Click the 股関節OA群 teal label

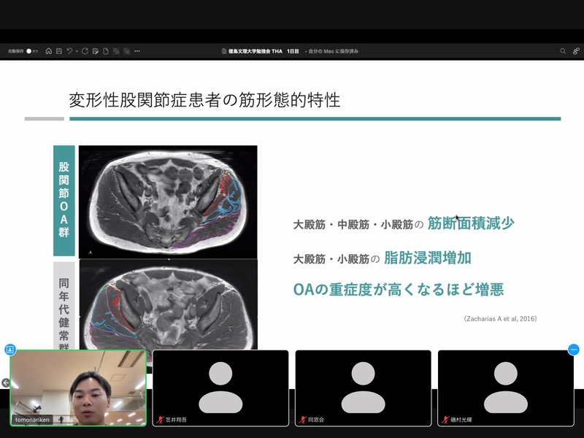(64, 200)
